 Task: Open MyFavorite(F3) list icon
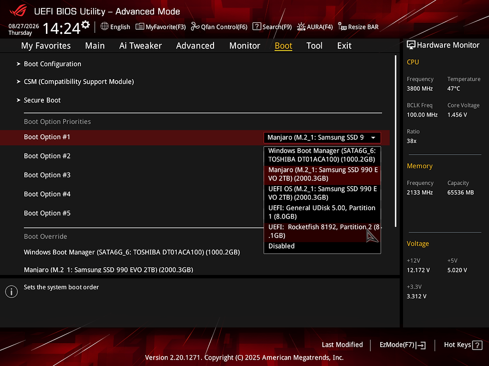[140, 27]
